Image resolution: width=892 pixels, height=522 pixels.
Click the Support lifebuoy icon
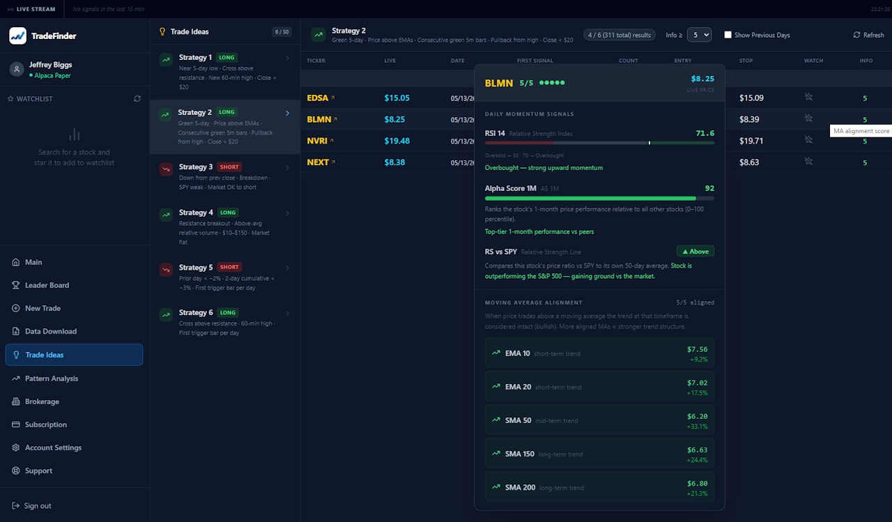16,470
